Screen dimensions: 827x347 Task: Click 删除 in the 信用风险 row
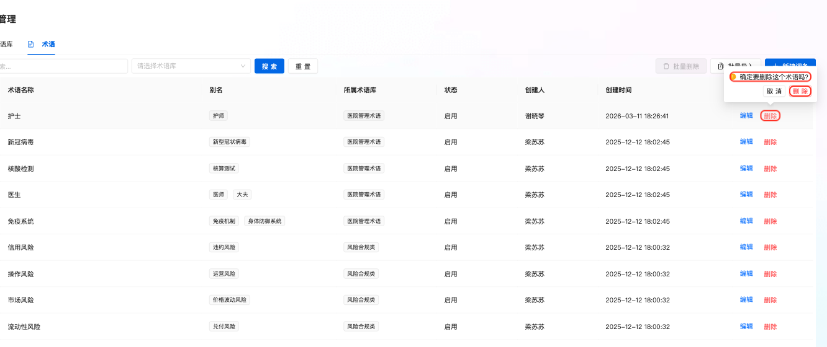(771, 247)
